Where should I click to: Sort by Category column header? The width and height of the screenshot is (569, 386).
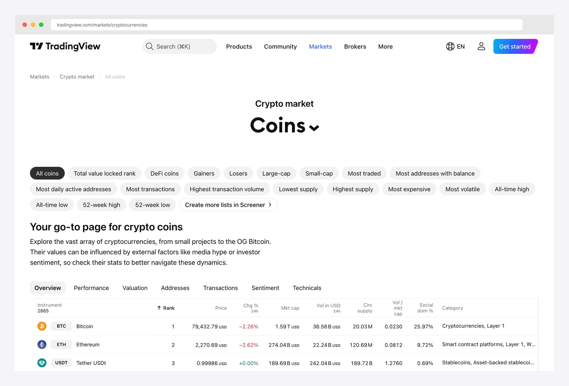(x=453, y=308)
